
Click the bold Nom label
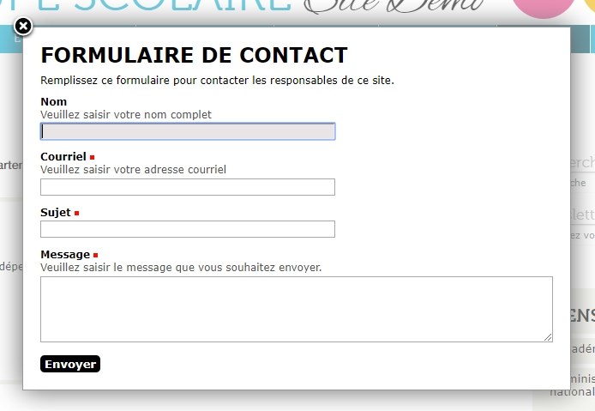coord(53,102)
